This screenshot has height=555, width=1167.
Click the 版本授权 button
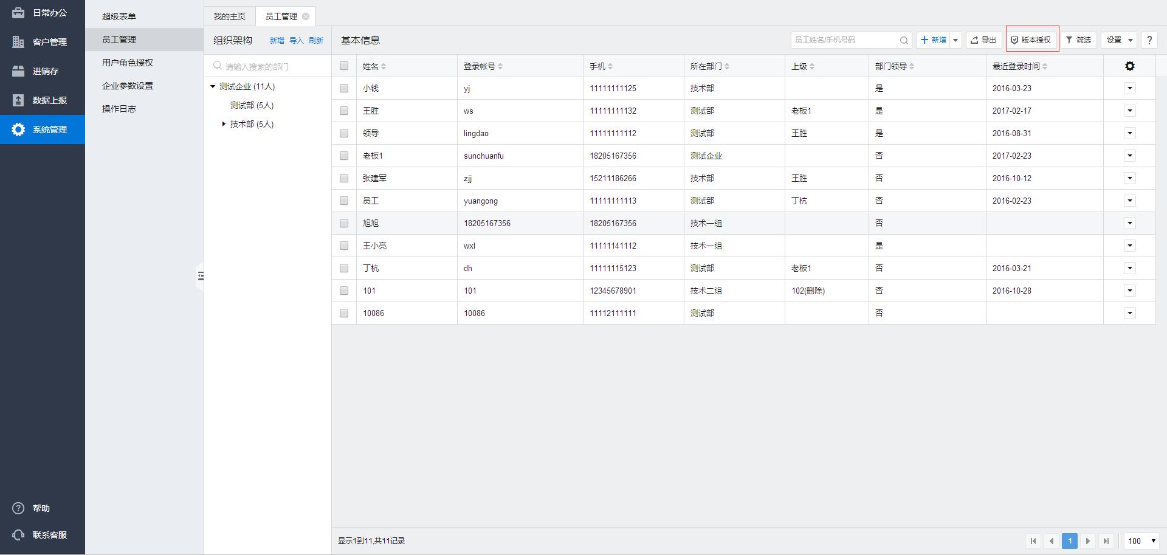coord(1031,40)
